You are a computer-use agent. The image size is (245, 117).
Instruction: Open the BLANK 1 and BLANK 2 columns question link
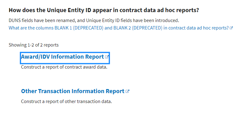[120, 28]
